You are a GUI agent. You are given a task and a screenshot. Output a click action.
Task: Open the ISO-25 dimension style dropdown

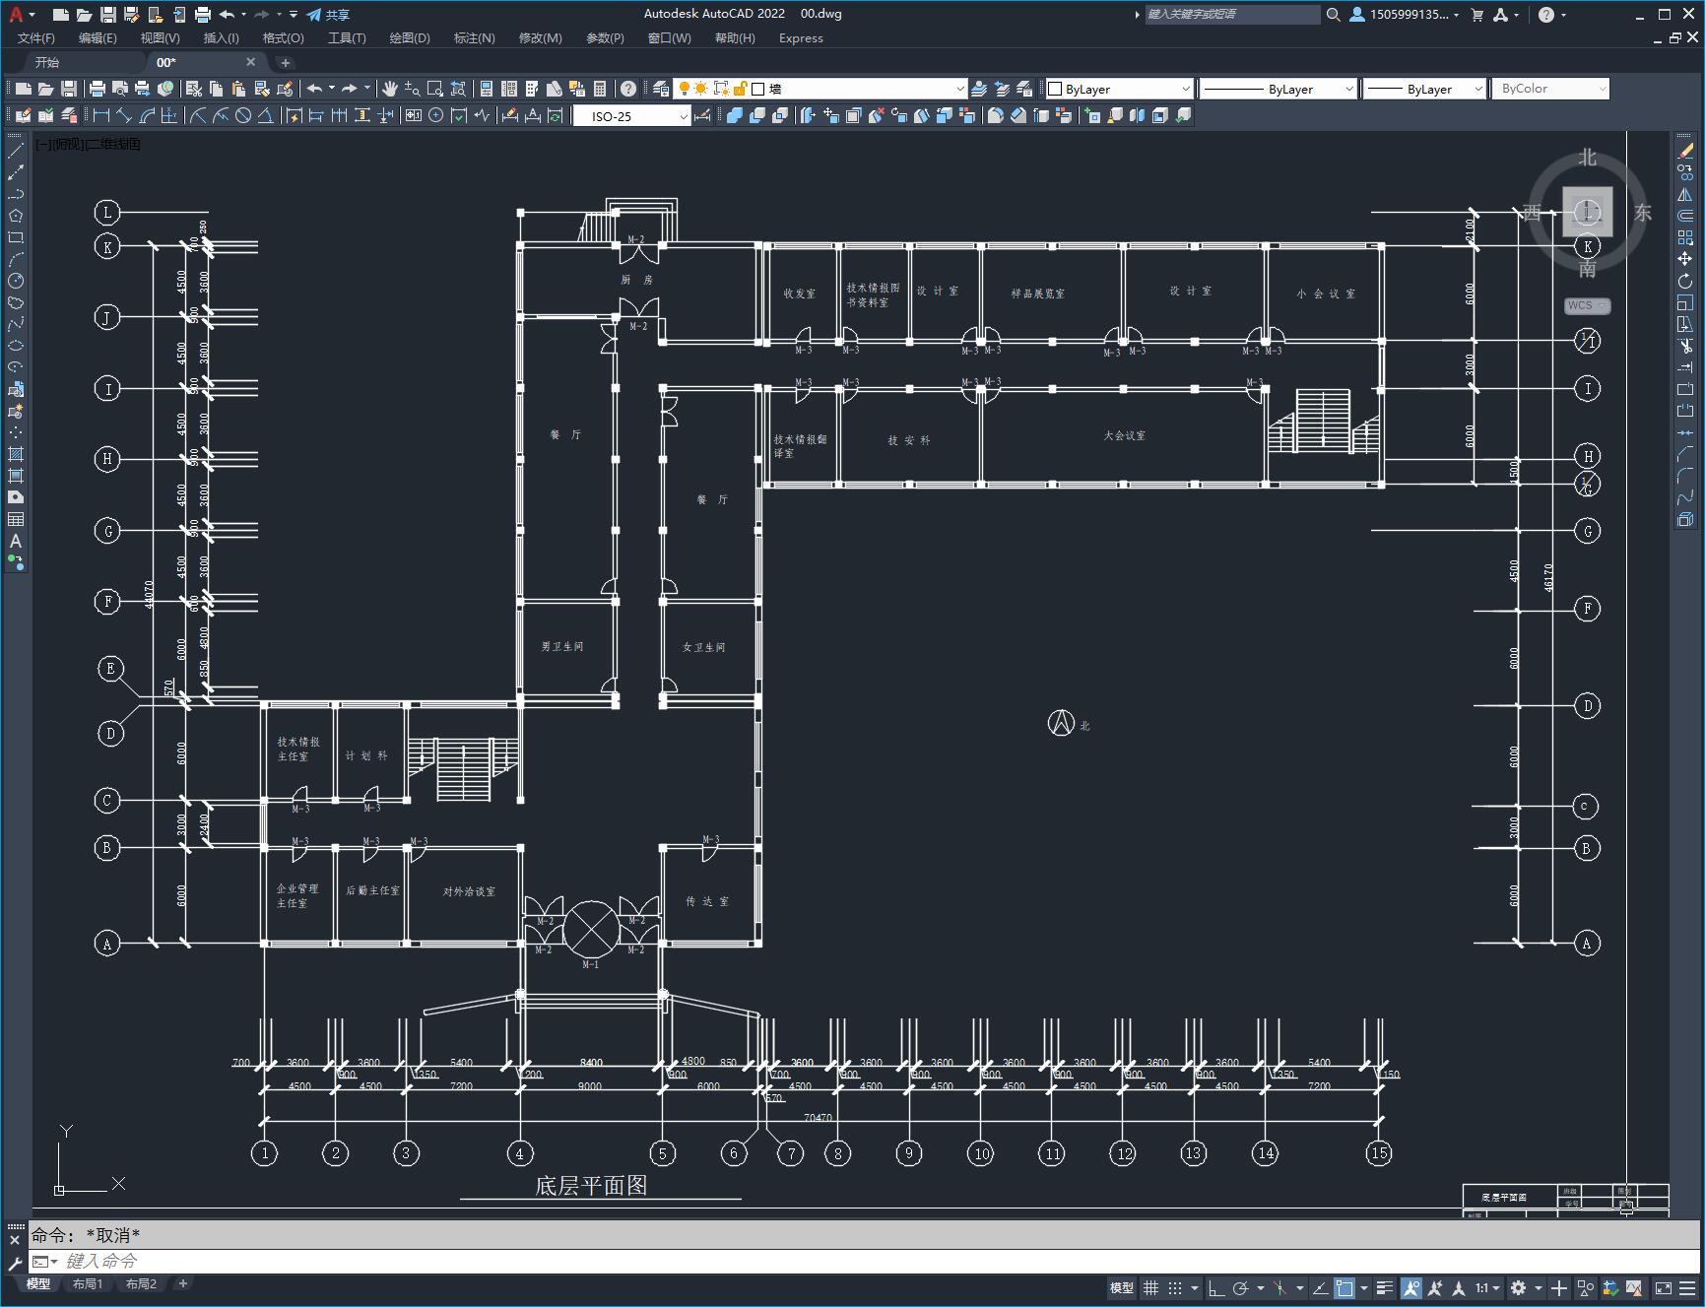tap(631, 116)
